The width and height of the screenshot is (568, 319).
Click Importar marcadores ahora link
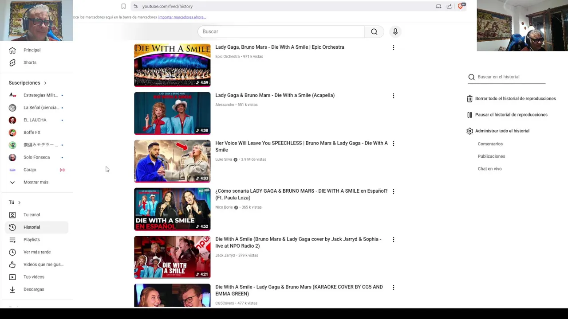click(x=182, y=17)
